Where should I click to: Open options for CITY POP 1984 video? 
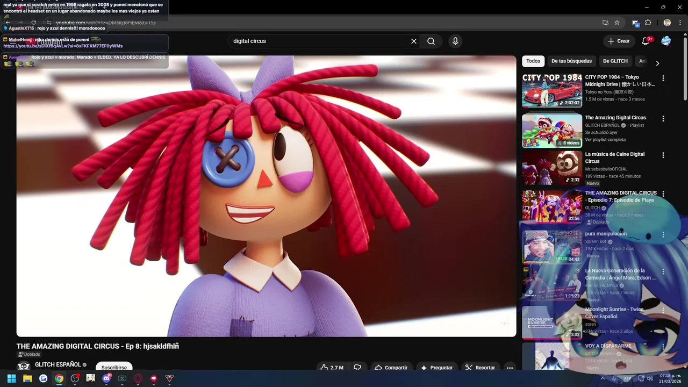(x=663, y=78)
